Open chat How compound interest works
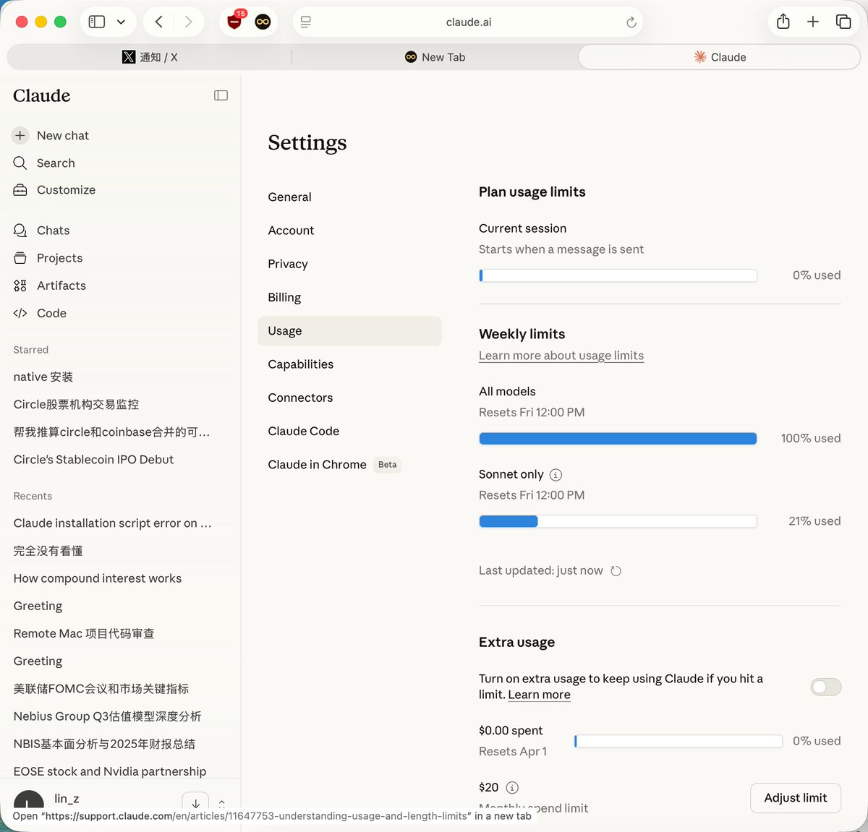 coord(98,578)
